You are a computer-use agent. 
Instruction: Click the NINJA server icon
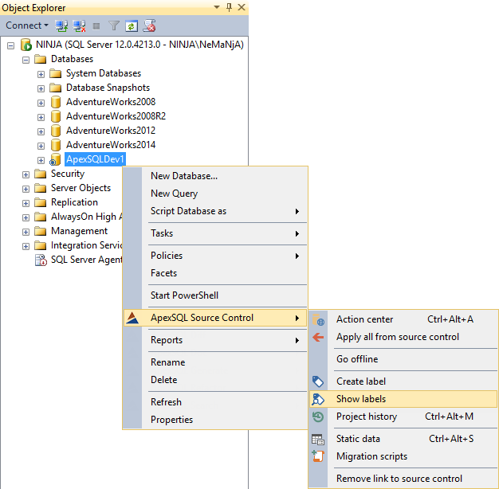point(26,45)
